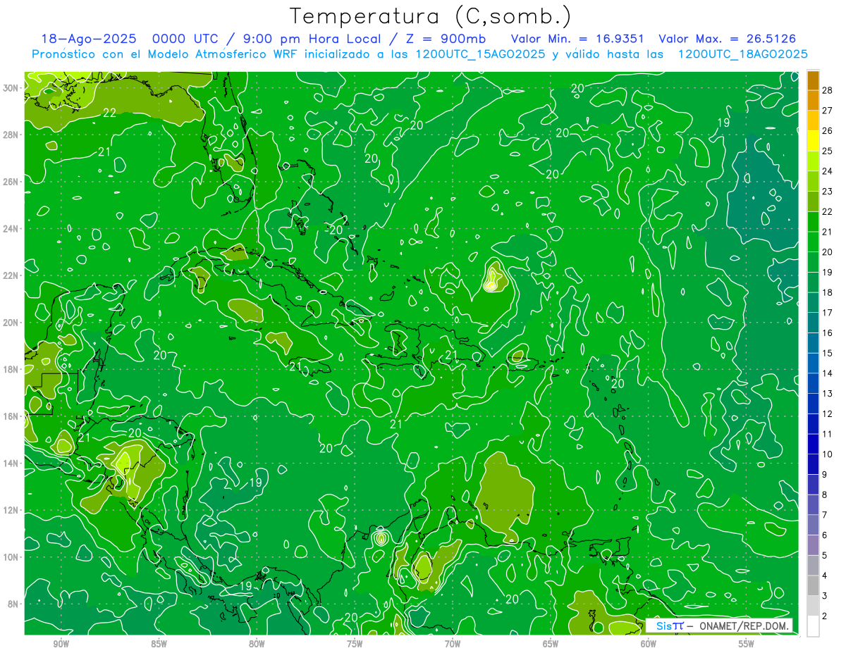
Task: Click the orange swatch between 27 and 28
Action: click(813, 100)
